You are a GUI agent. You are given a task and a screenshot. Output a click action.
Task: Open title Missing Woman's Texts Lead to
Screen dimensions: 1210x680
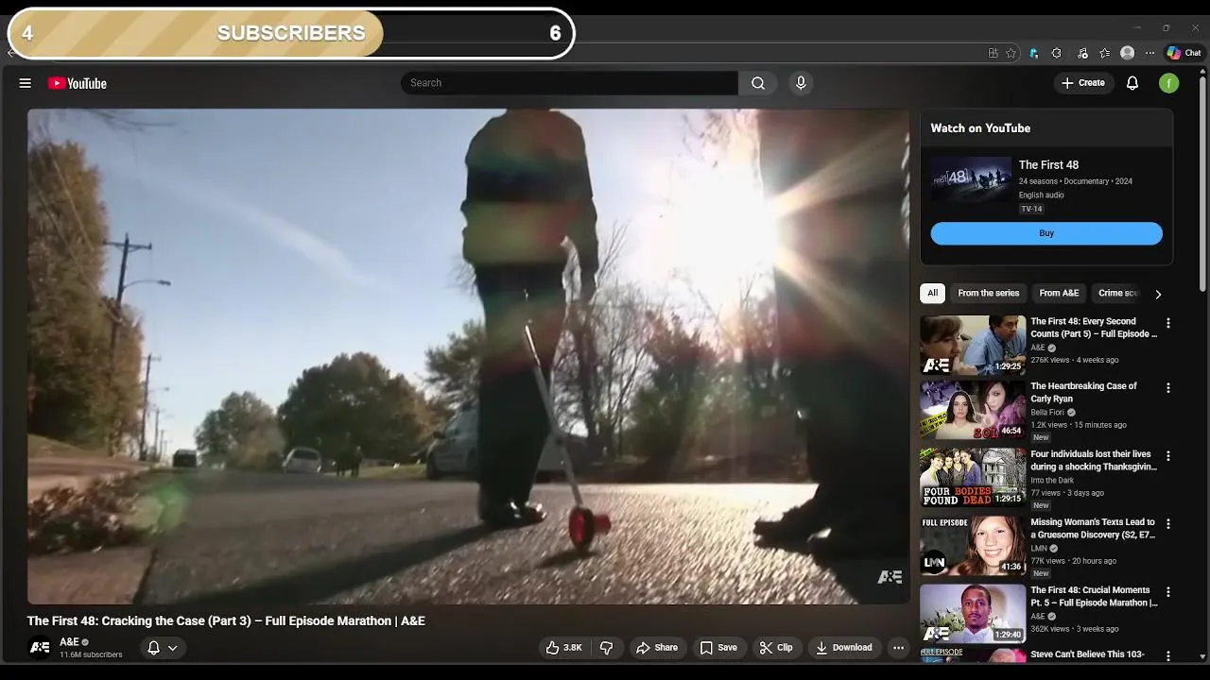point(1093,528)
